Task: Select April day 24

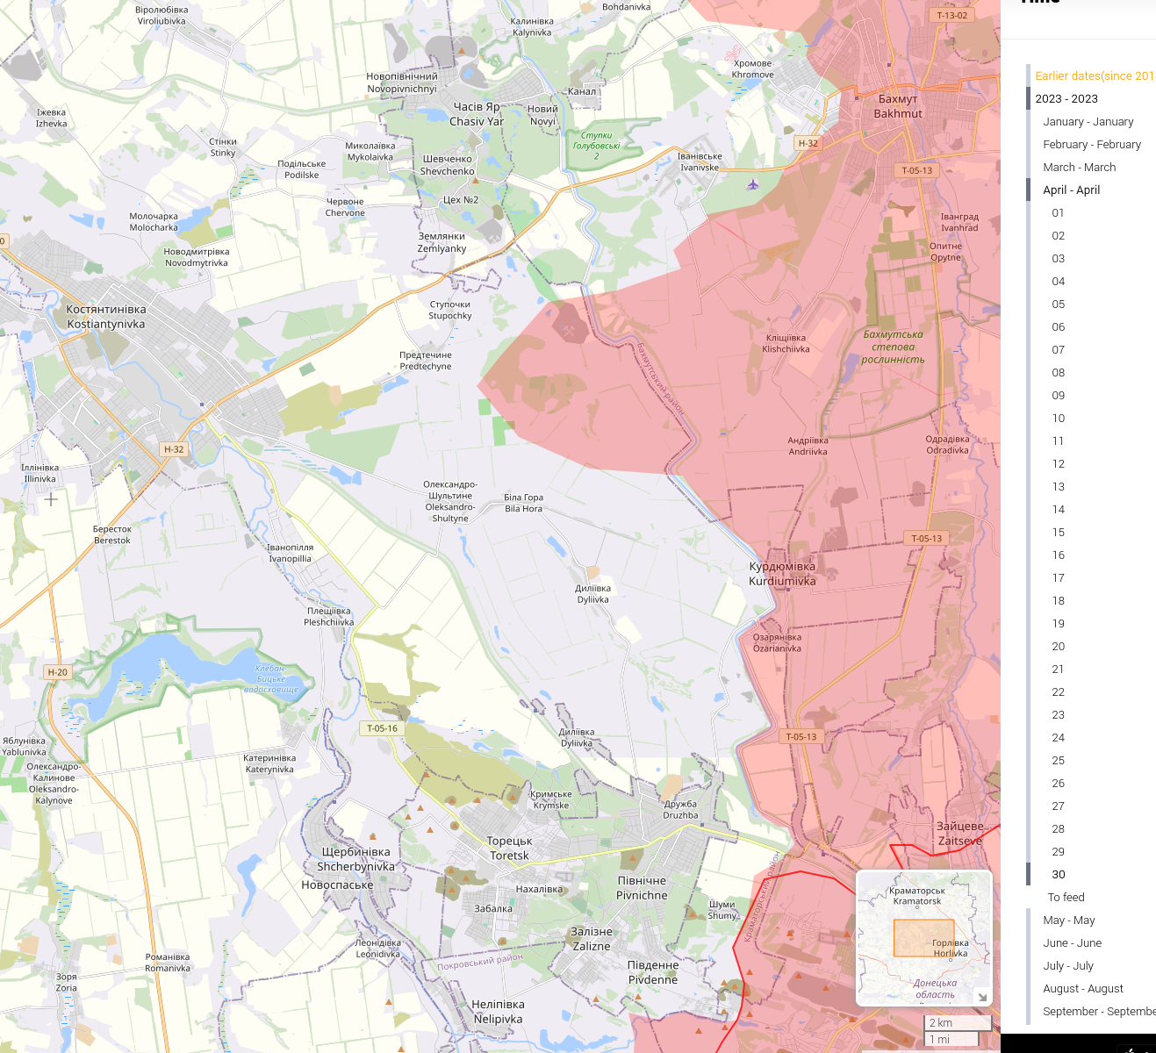Action: pyautogui.click(x=1059, y=738)
